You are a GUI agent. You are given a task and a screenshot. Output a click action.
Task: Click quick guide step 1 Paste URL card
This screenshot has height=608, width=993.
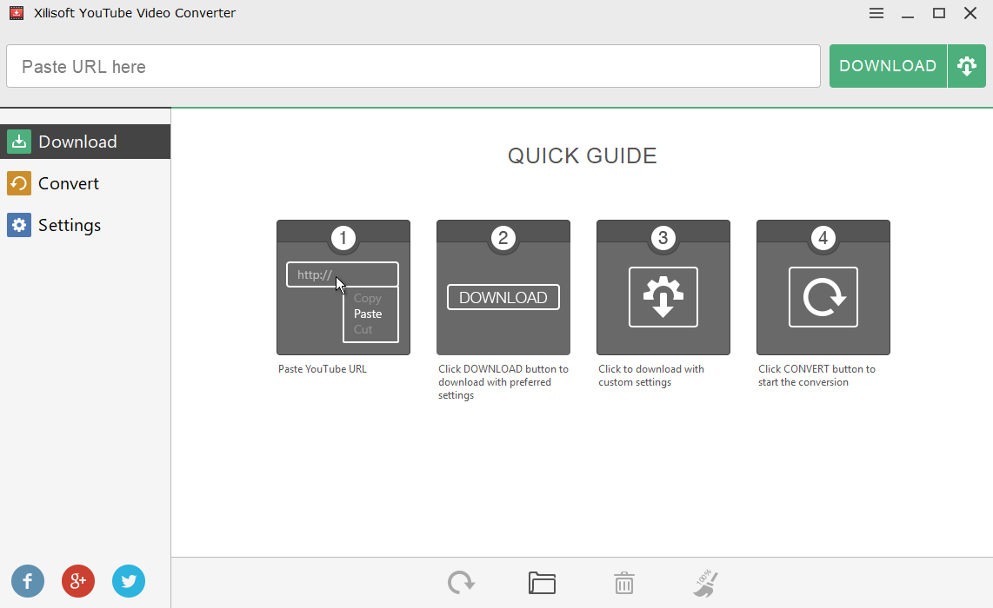[x=343, y=287]
